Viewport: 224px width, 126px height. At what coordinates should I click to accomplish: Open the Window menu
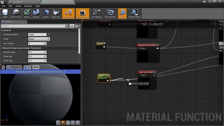pyautogui.click(x=28, y=6)
